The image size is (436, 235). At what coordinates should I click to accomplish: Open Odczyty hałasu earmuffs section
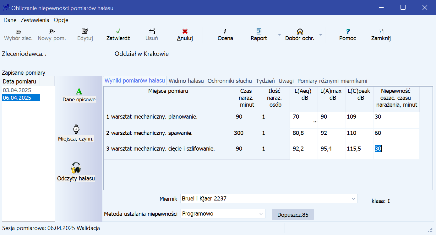click(x=76, y=172)
